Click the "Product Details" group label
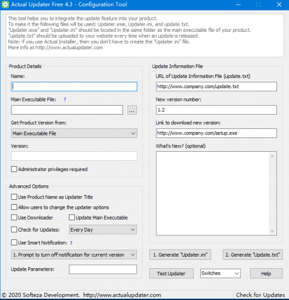This screenshot has height=300, width=289. [x=25, y=67]
